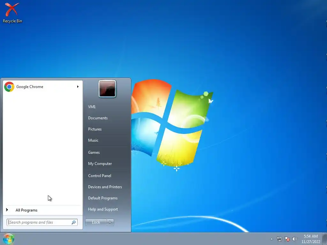Image resolution: width=327 pixels, height=245 pixels.
Task: Open the volume speaker icon
Action: coord(295,239)
